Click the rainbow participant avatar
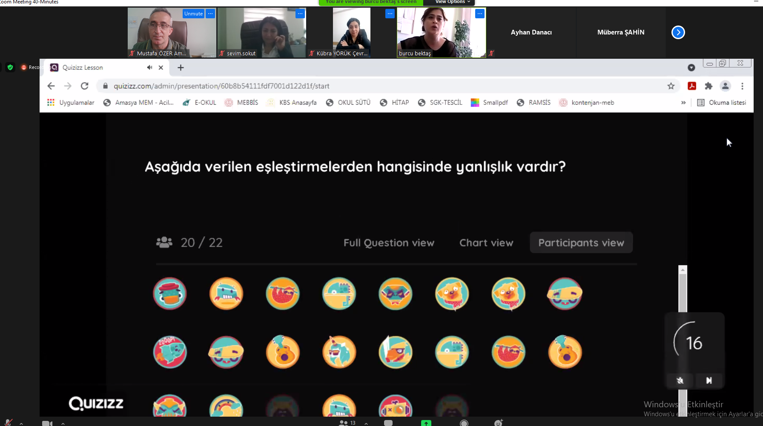This screenshot has height=426, width=763. [226, 406]
